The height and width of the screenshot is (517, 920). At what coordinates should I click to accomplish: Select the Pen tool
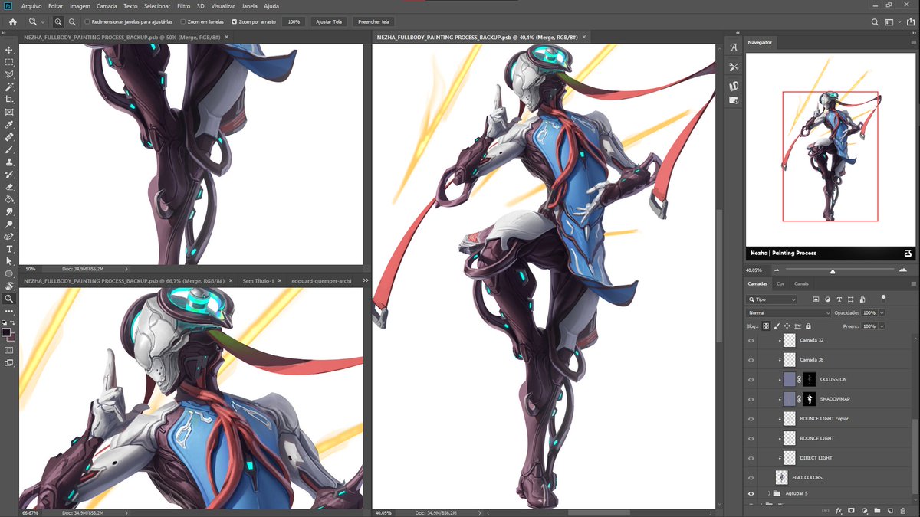click(9, 237)
